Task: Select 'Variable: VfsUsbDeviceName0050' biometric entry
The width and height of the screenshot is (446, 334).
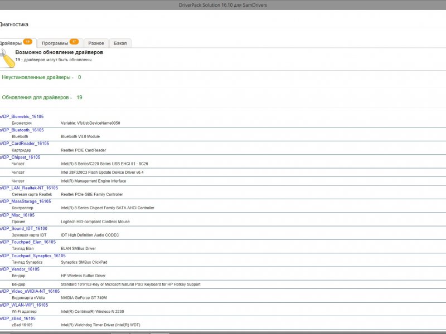Action: [x=90, y=123]
